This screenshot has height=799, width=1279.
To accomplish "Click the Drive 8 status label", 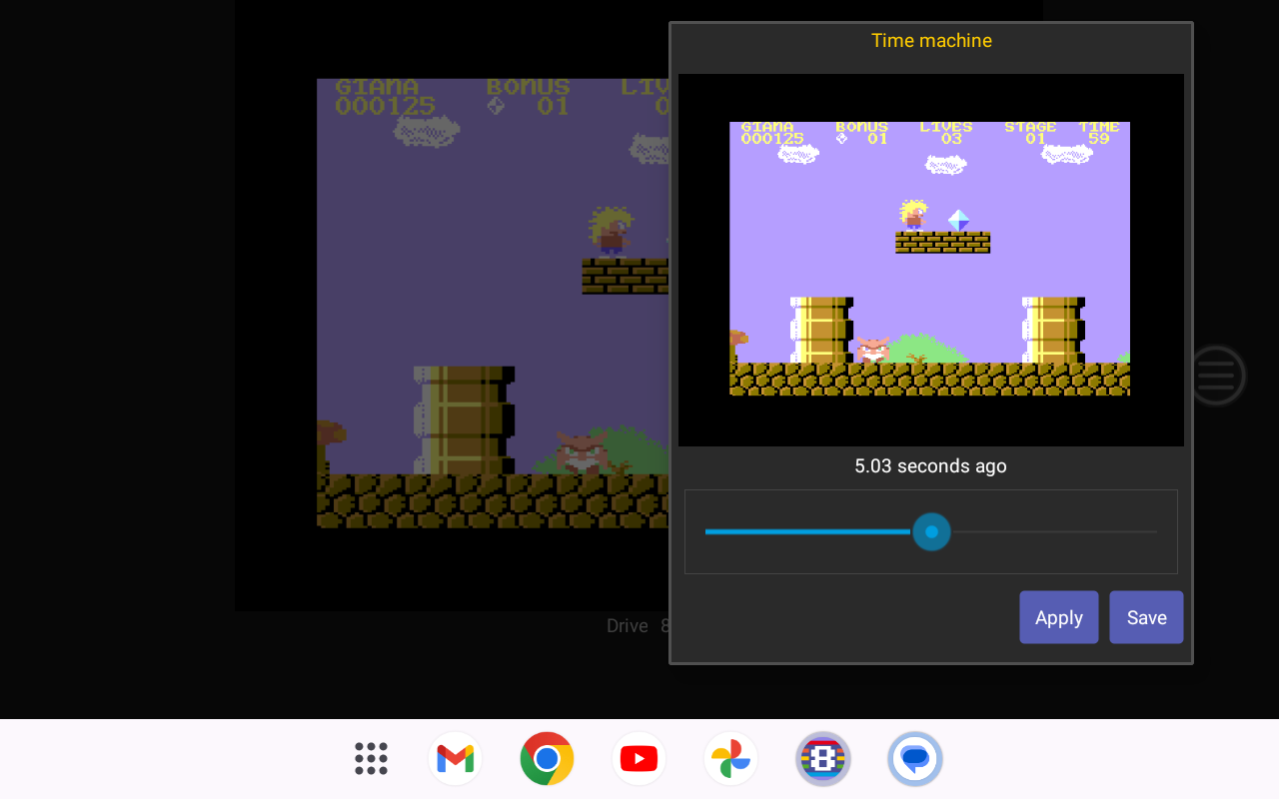I will click(x=637, y=626).
